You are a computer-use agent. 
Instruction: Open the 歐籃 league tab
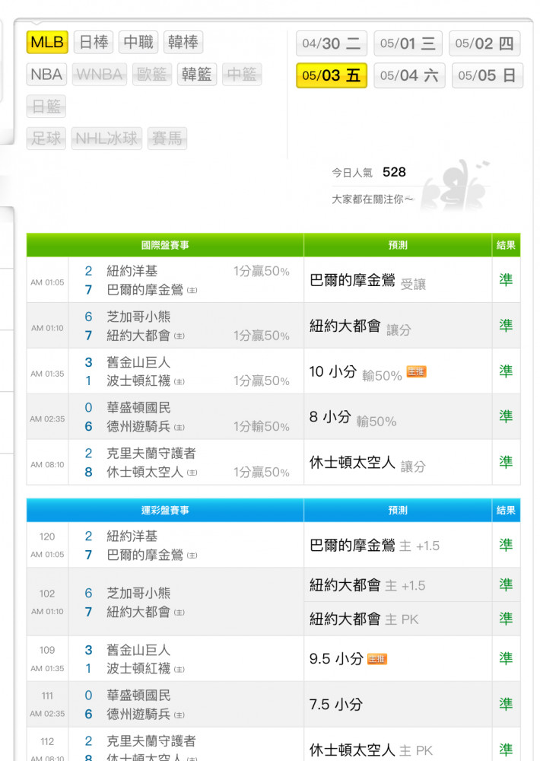[x=152, y=75]
